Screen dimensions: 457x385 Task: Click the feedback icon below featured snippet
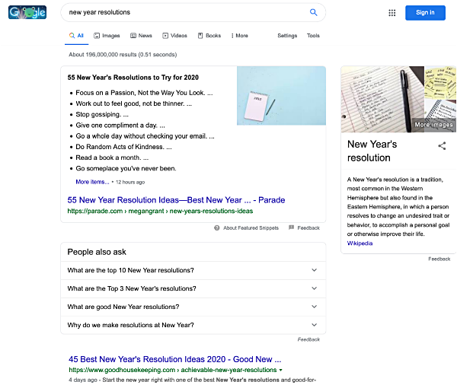coord(291,228)
